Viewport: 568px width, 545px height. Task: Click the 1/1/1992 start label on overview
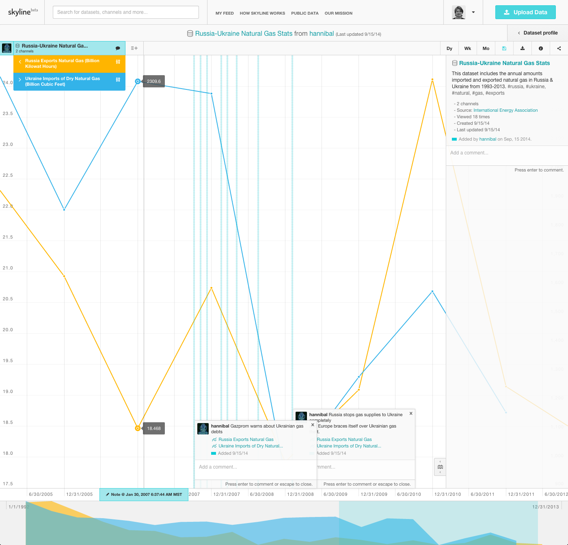click(19, 507)
